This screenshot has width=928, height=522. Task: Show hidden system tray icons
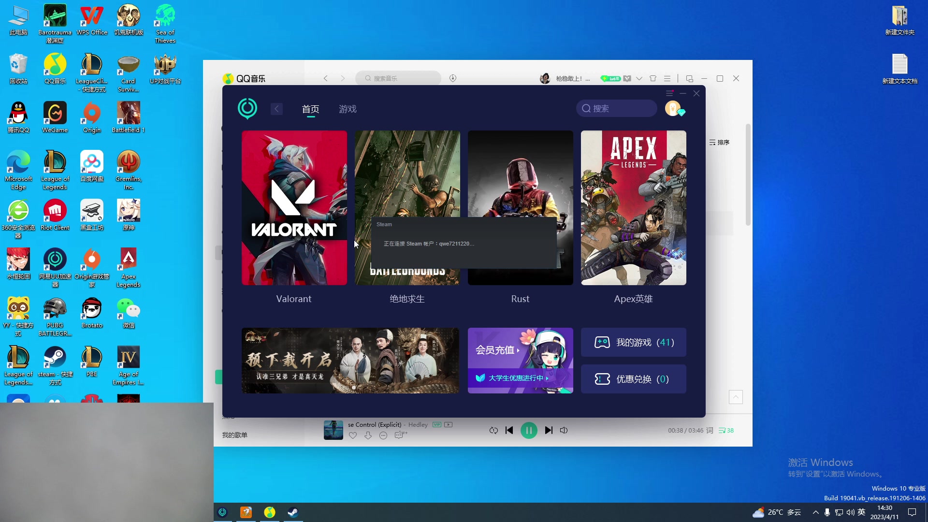[x=816, y=512]
